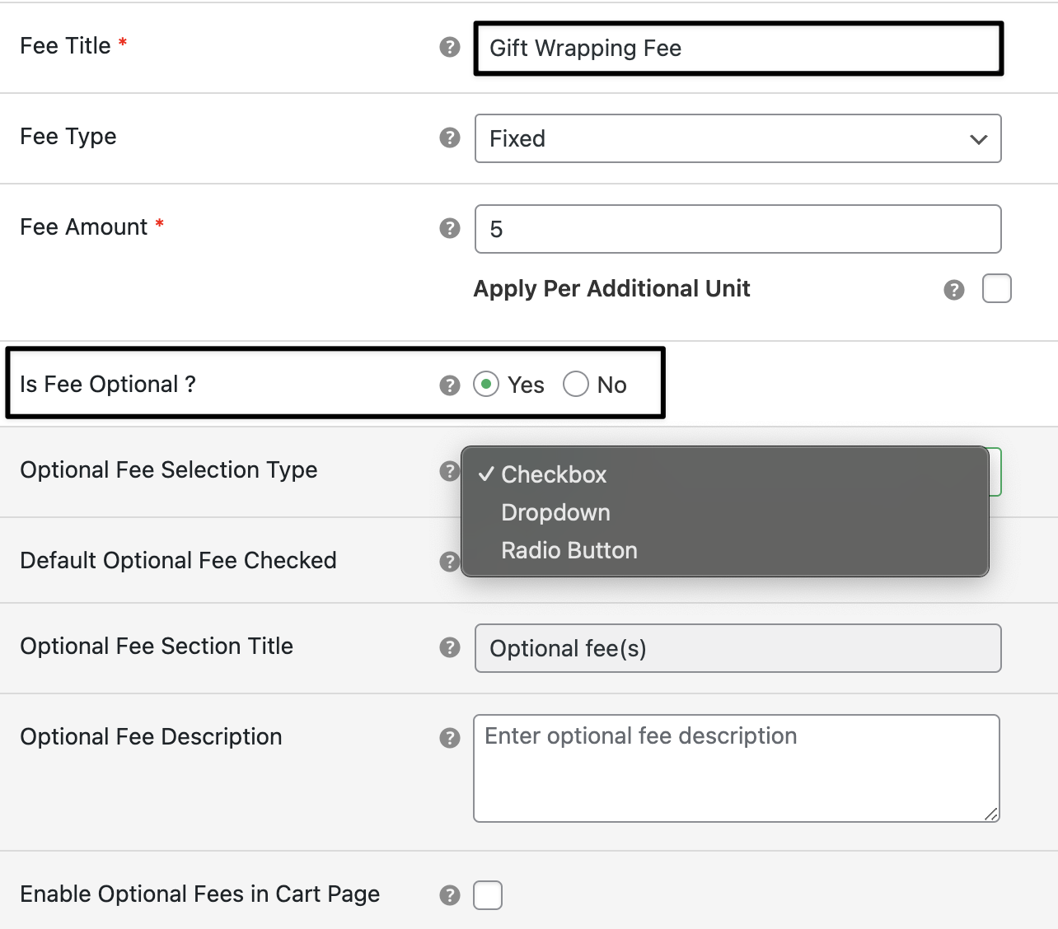Click help icon for Optional Fee Section Title
Image resolution: width=1058 pixels, height=929 pixels.
[449, 647]
